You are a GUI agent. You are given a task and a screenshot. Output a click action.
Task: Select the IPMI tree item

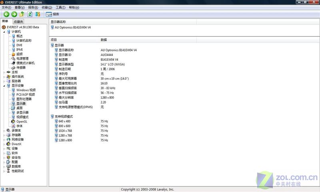tap(19, 49)
